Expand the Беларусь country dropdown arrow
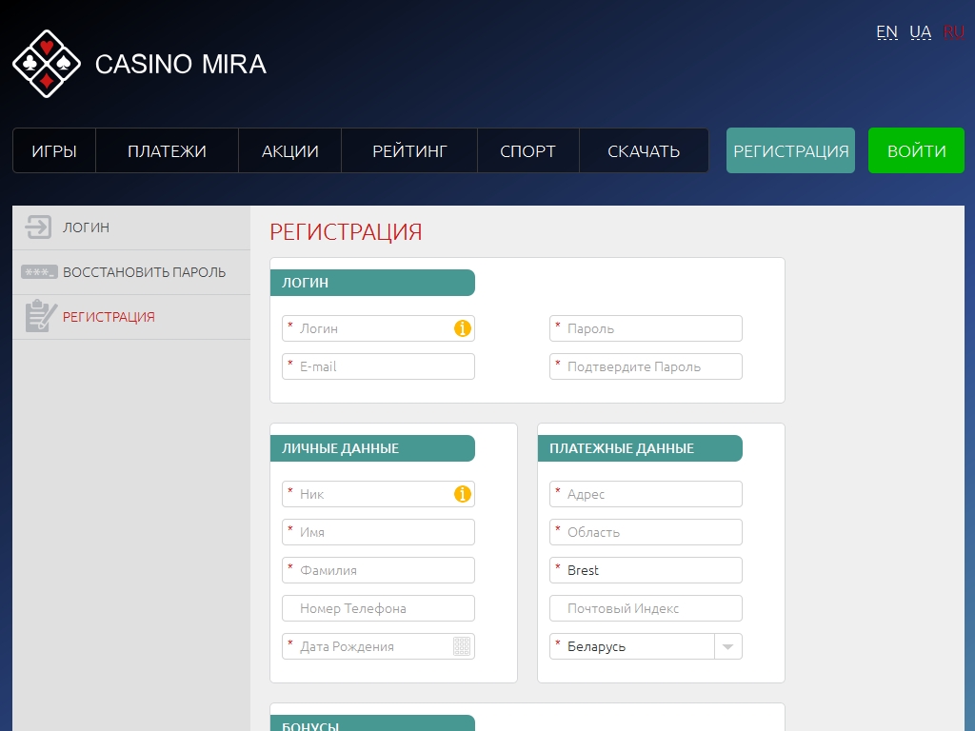Viewport: 975px width, 731px height. pos(727,646)
